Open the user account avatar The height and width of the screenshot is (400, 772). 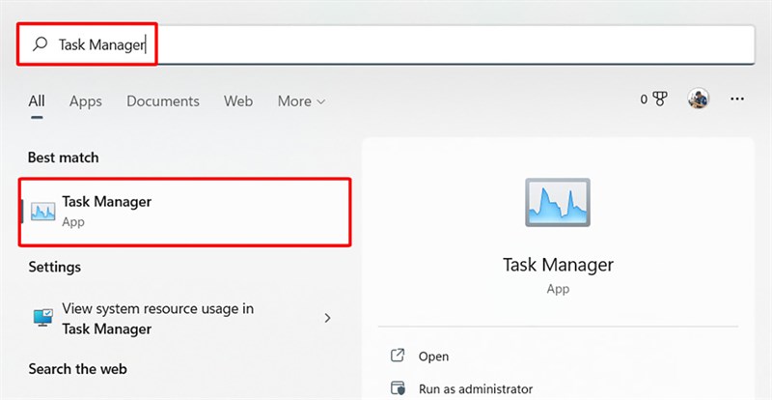698,99
